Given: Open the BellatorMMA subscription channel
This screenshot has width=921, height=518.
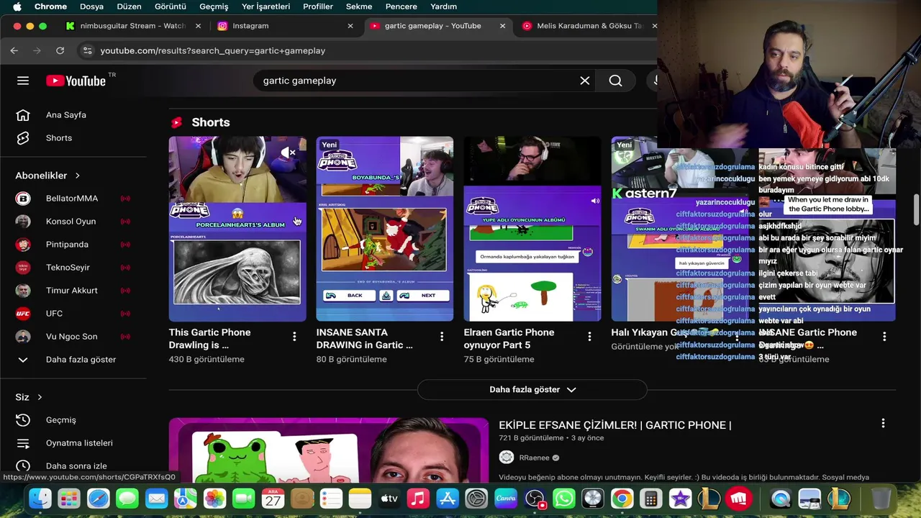Looking at the screenshot, I should [x=73, y=199].
